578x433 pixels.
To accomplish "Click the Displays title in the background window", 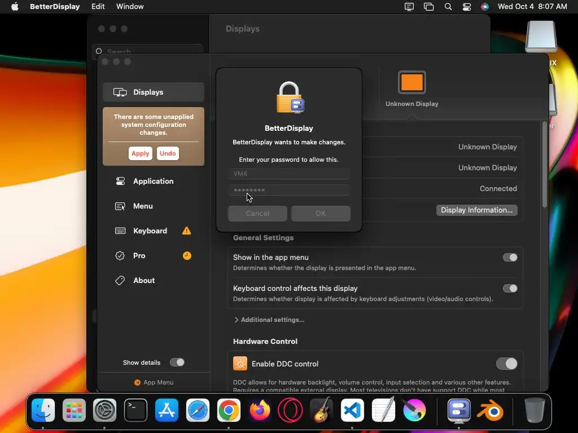I will pyautogui.click(x=243, y=29).
